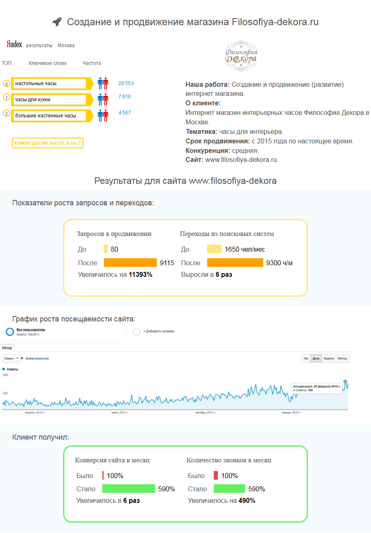This screenshot has height=533, width=371.
Task: Click the 'клиент достиг высот, а ты ?' button
Action: pyautogui.click(x=47, y=143)
